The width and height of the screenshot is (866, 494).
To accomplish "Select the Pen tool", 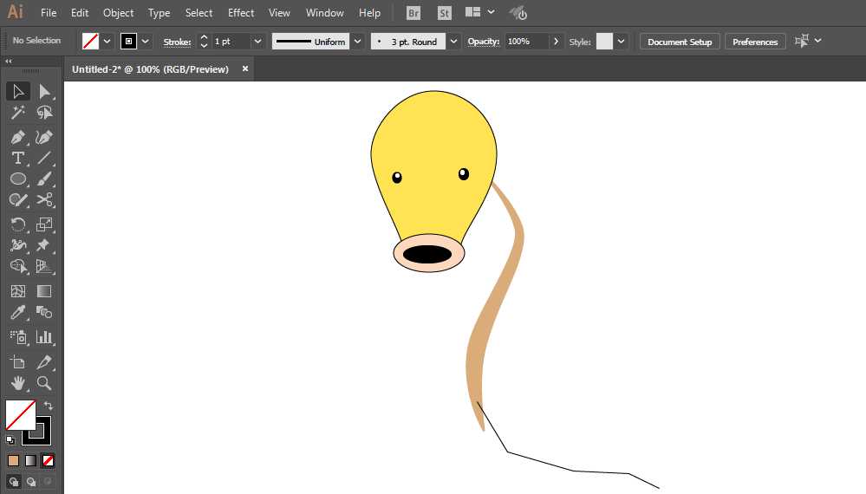I will click(x=17, y=137).
